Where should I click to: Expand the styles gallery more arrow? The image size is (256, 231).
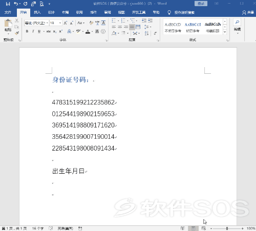(225, 32)
